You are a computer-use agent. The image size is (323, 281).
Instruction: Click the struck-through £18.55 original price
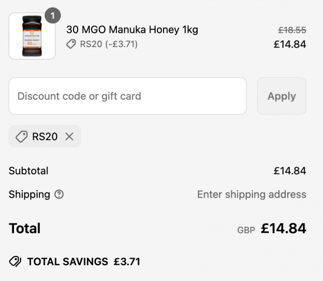[292, 30]
